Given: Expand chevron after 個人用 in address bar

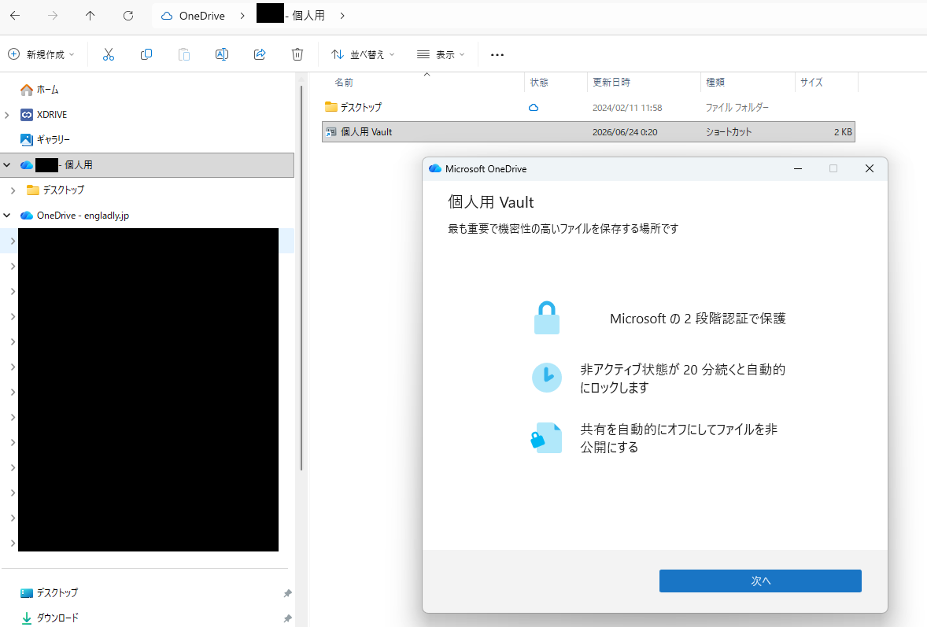Looking at the screenshot, I should pos(342,16).
